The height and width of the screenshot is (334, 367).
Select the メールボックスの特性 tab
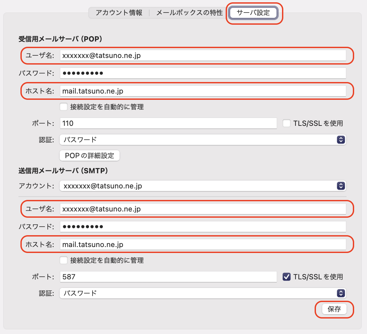pyautogui.click(x=189, y=13)
